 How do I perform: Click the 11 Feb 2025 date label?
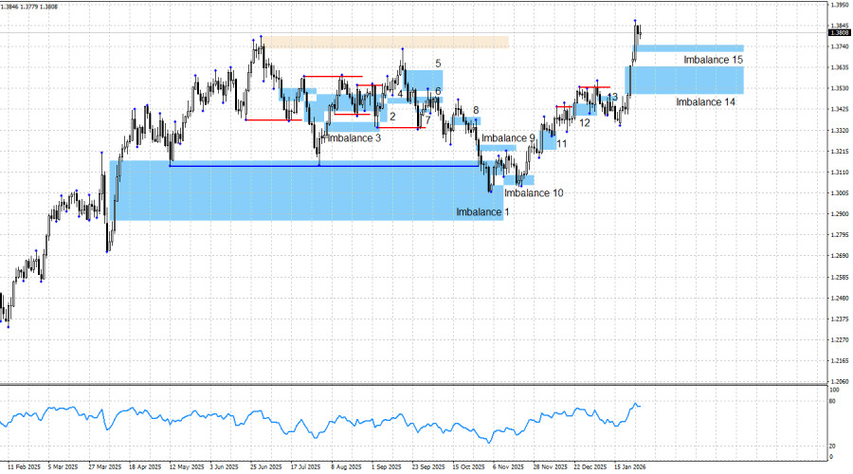[24, 467]
